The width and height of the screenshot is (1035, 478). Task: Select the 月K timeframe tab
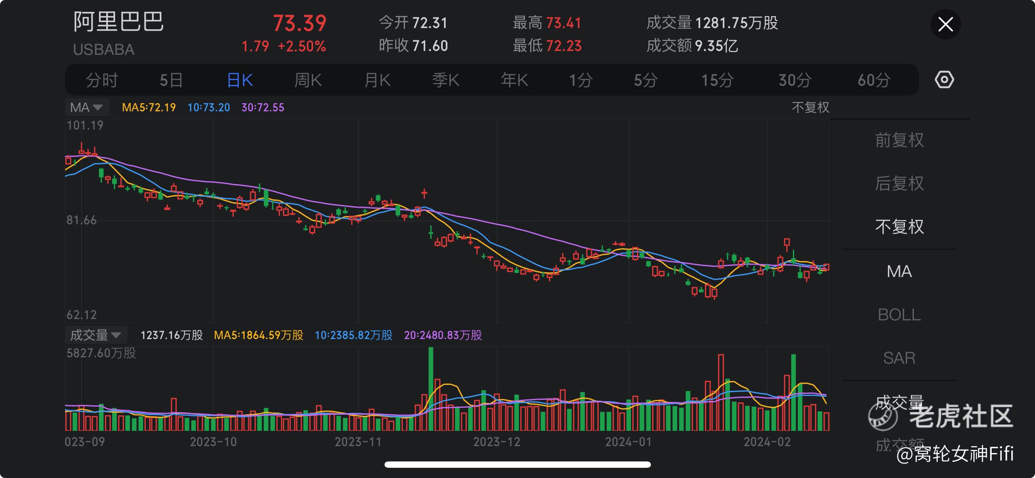click(x=377, y=80)
